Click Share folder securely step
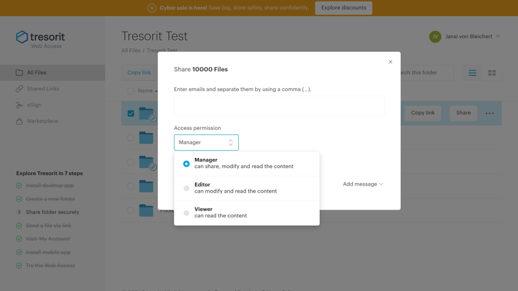Viewport: 518px width, 291px height. 52,212
